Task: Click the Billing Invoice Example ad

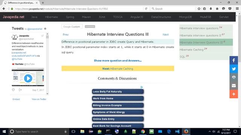Action: coord(118,105)
